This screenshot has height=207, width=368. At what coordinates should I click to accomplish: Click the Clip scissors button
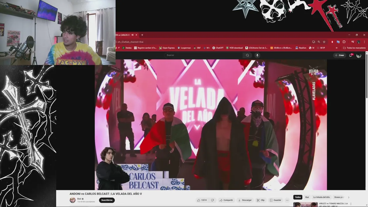click(x=260, y=200)
